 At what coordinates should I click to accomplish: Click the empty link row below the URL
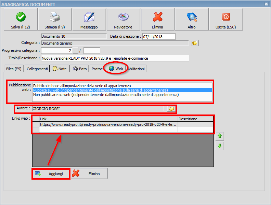click(x=108, y=130)
